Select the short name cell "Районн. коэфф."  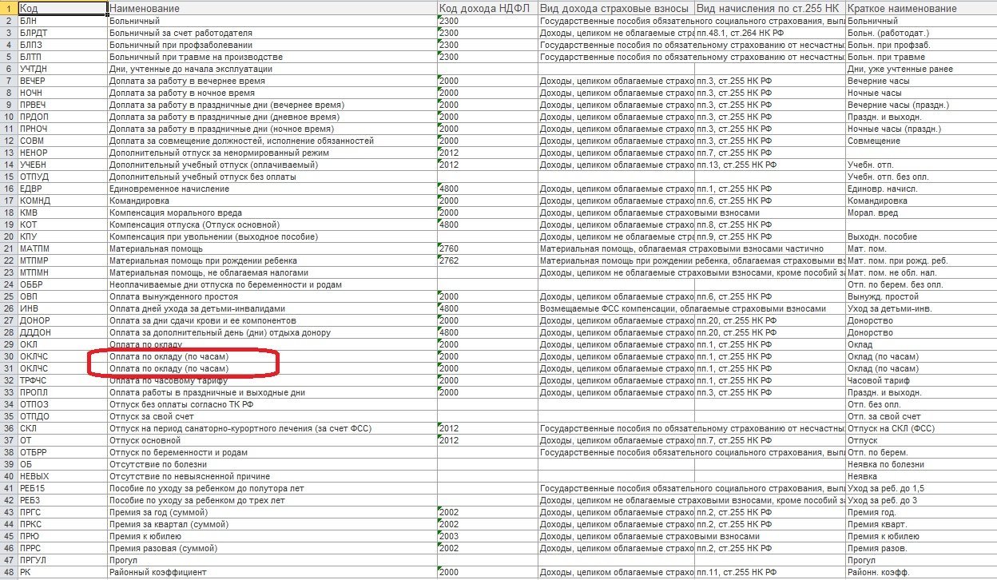point(919,572)
